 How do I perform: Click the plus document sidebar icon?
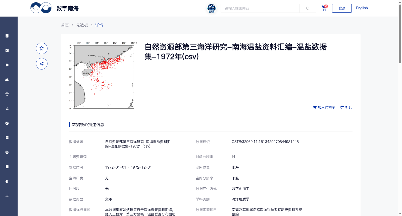click(x=7, y=167)
